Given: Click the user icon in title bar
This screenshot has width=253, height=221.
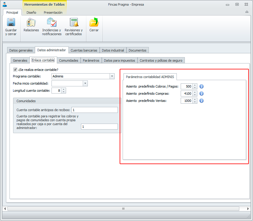Looking at the screenshot, I should (5, 4).
